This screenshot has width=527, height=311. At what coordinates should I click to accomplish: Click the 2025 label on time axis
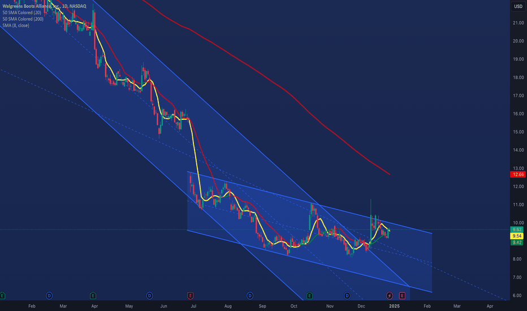point(394,306)
